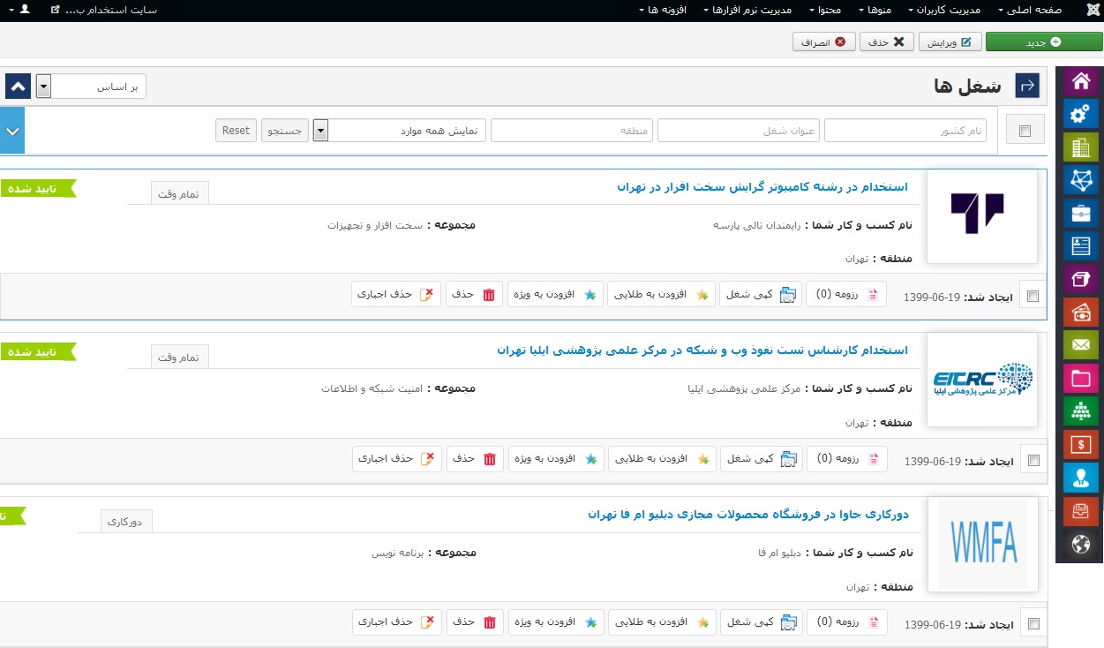Screen dimensions: 1104x648
Task: Check the ایلیا job row checkbox
Action: point(1033,460)
